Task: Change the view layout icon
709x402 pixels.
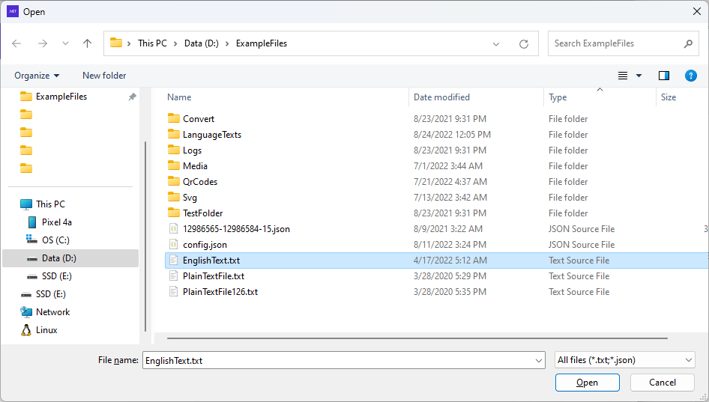Action: [x=623, y=76]
